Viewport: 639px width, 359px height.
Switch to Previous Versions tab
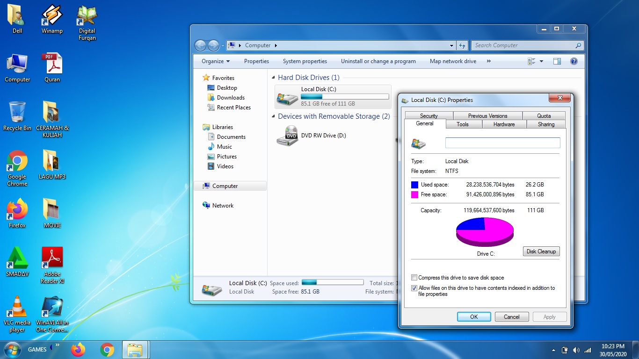pyautogui.click(x=487, y=116)
